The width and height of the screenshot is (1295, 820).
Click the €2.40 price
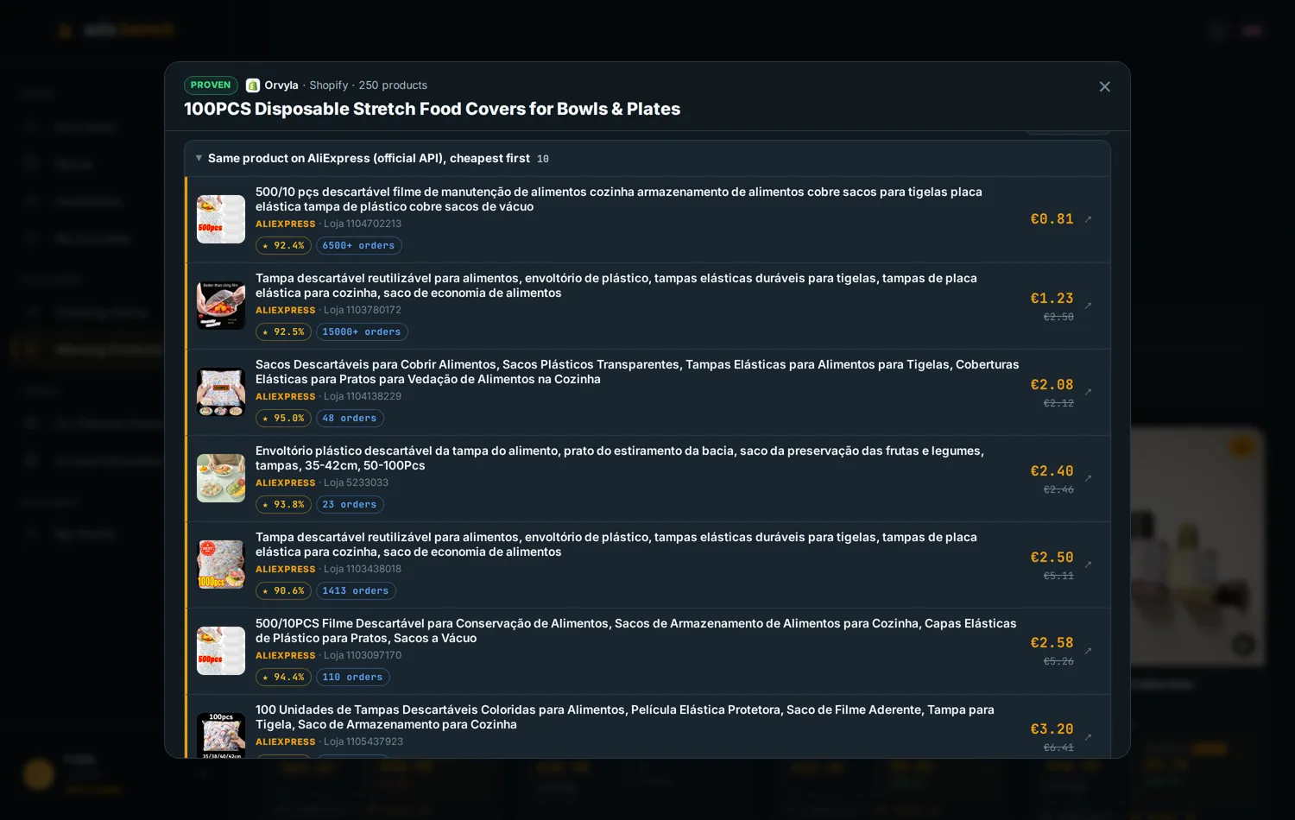coord(1052,471)
